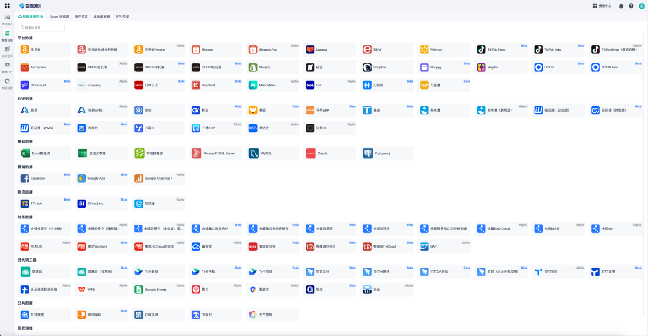Select the CDiscount icon

tap(24, 85)
